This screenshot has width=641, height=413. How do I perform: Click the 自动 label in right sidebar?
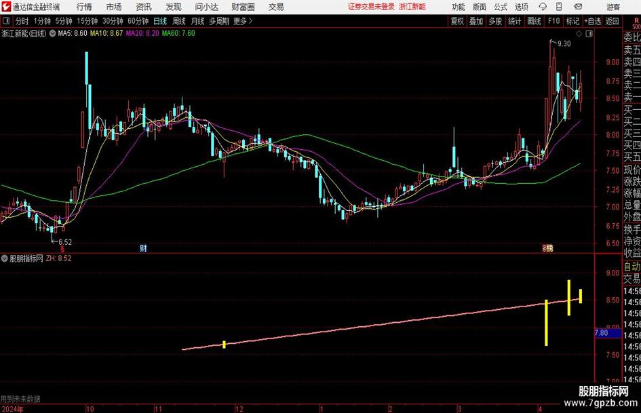(x=632, y=267)
